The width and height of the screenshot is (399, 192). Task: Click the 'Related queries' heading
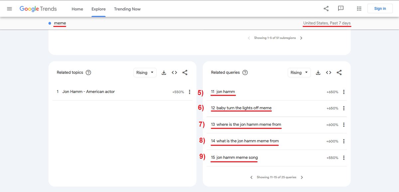225,72
